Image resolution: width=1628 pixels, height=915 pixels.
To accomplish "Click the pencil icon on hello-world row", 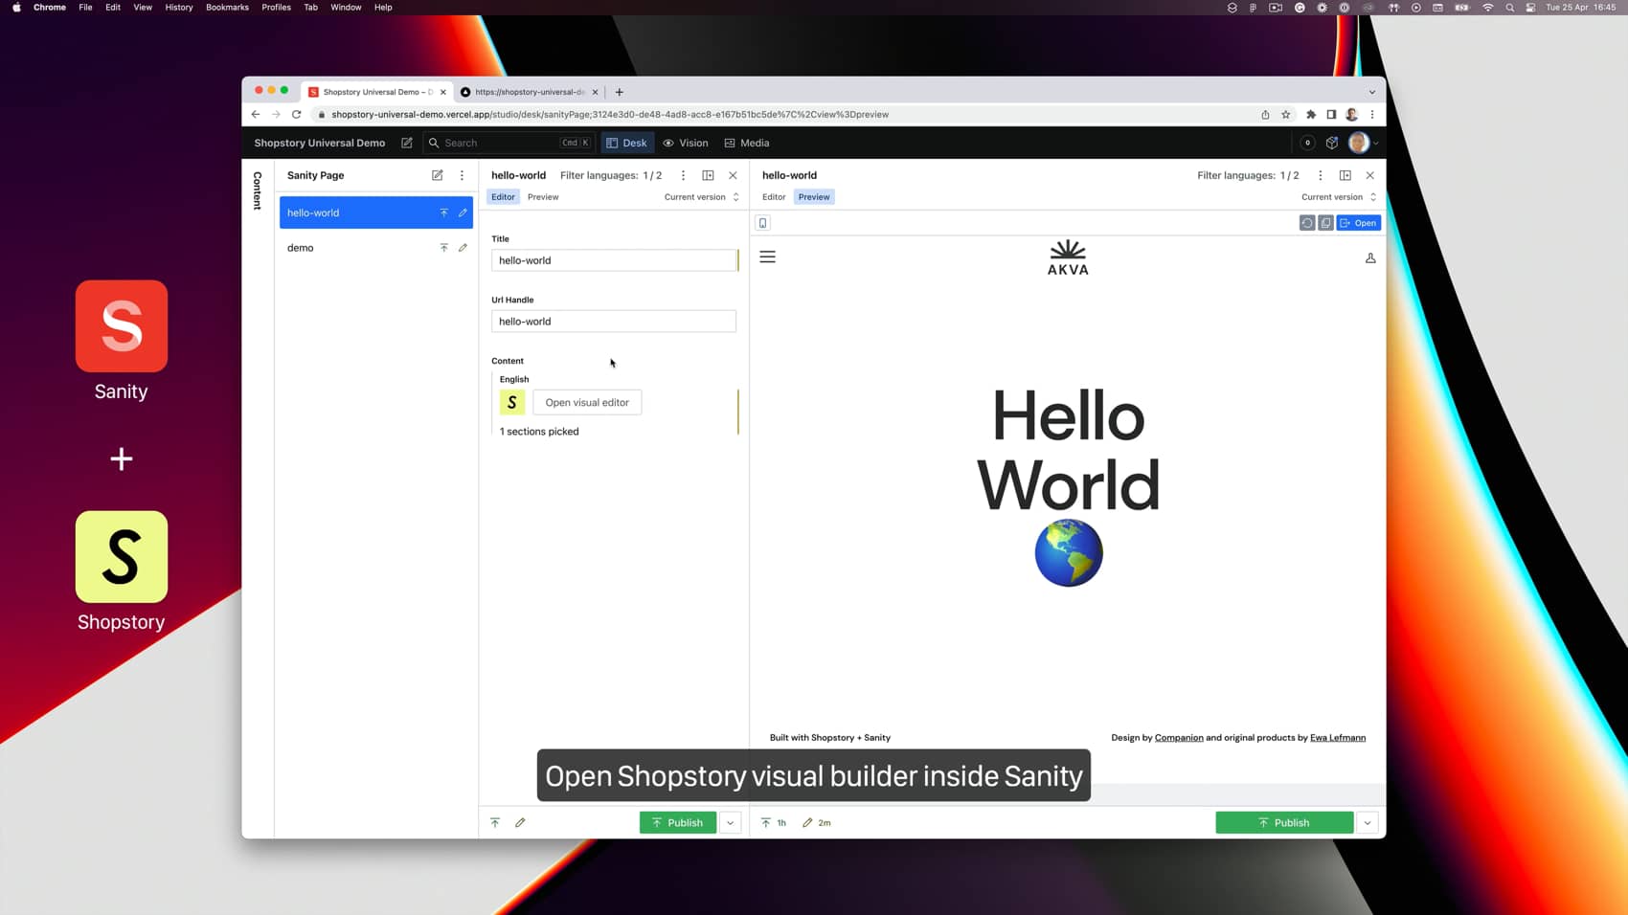I will coord(463,212).
